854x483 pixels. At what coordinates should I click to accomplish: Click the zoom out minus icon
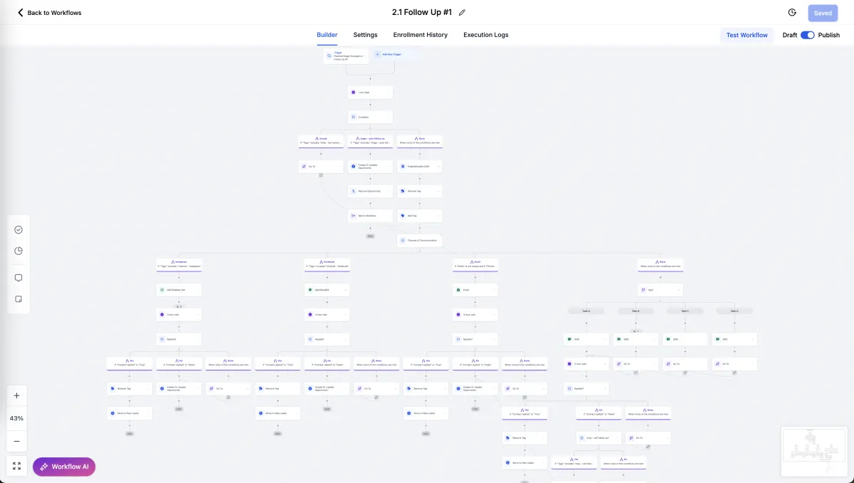click(x=16, y=441)
